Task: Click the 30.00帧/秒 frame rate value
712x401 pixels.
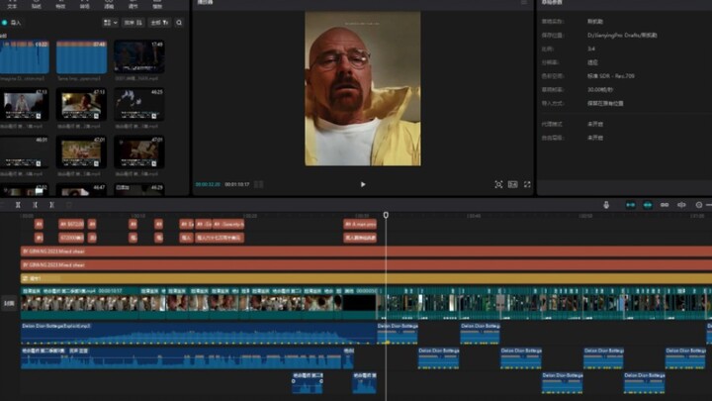Action: click(600, 89)
